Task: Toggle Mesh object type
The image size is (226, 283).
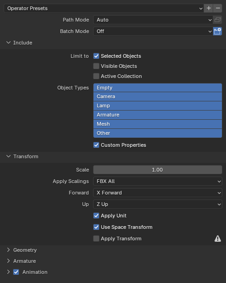Action: (157, 124)
